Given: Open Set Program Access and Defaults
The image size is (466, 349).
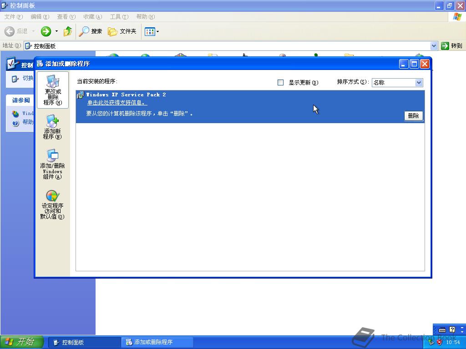Looking at the screenshot, I should pyautogui.click(x=52, y=205).
